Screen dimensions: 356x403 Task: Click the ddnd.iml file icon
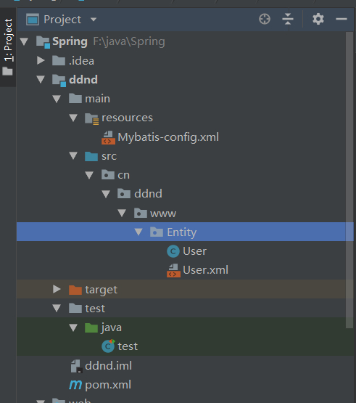pos(76,366)
